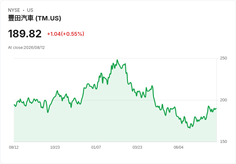Select the current price 189.82

[25, 34]
